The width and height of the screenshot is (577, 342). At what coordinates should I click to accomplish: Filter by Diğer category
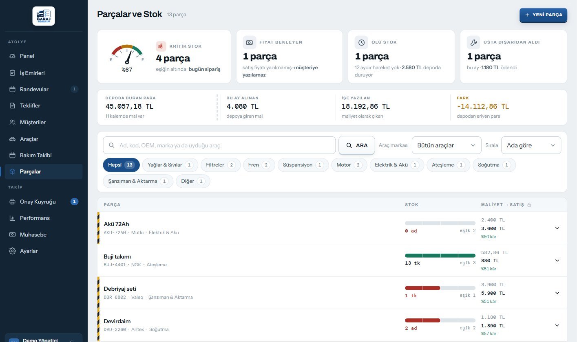[x=193, y=181]
